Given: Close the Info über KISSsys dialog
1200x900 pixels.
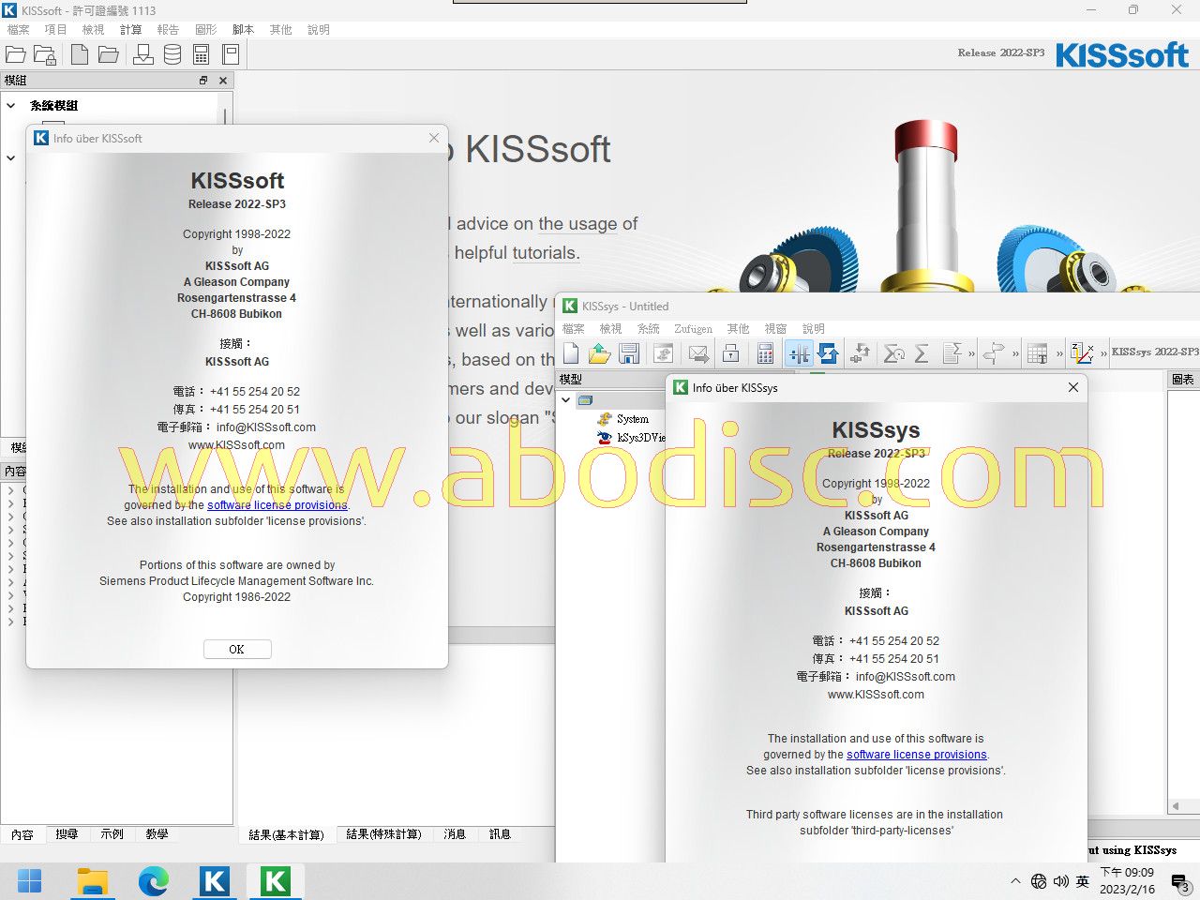Looking at the screenshot, I should coord(1073,387).
